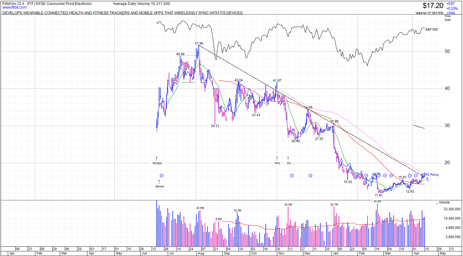
Task: Click the Average Daily Volume 10,317,000 text
Action: 141,4
